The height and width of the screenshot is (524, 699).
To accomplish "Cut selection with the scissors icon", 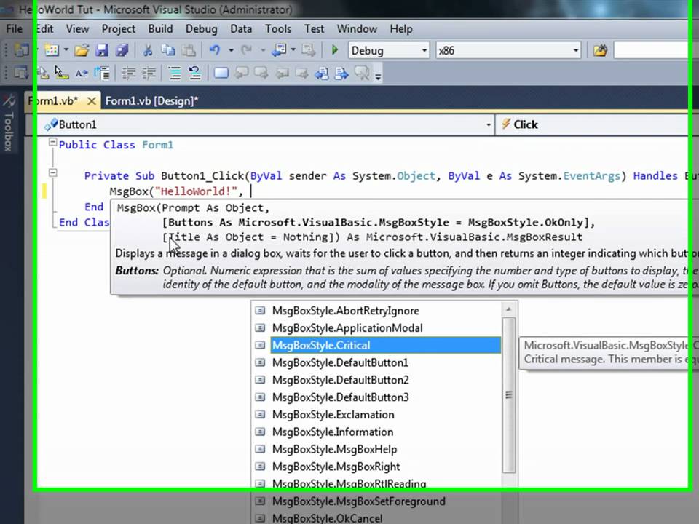I will coord(148,50).
